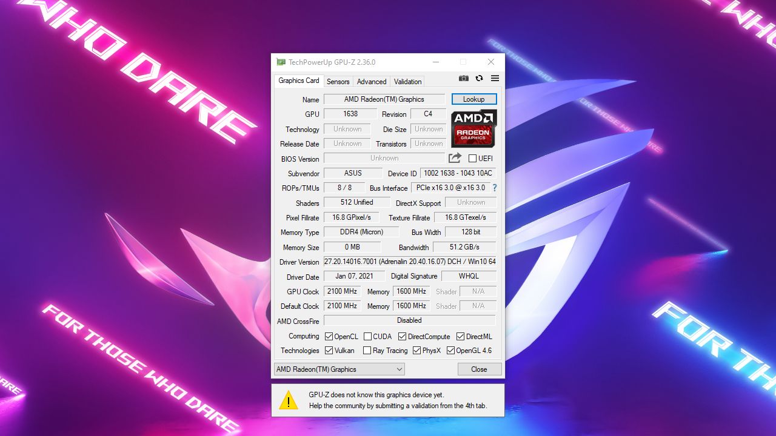This screenshot has width=776, height=436.
Task: Enable the CUDA checkbox
Action: (x=366, y=335)
